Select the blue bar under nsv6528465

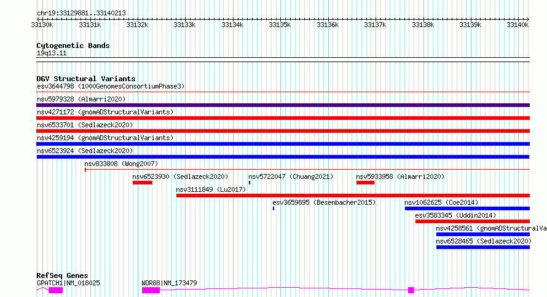coord(483,247)
